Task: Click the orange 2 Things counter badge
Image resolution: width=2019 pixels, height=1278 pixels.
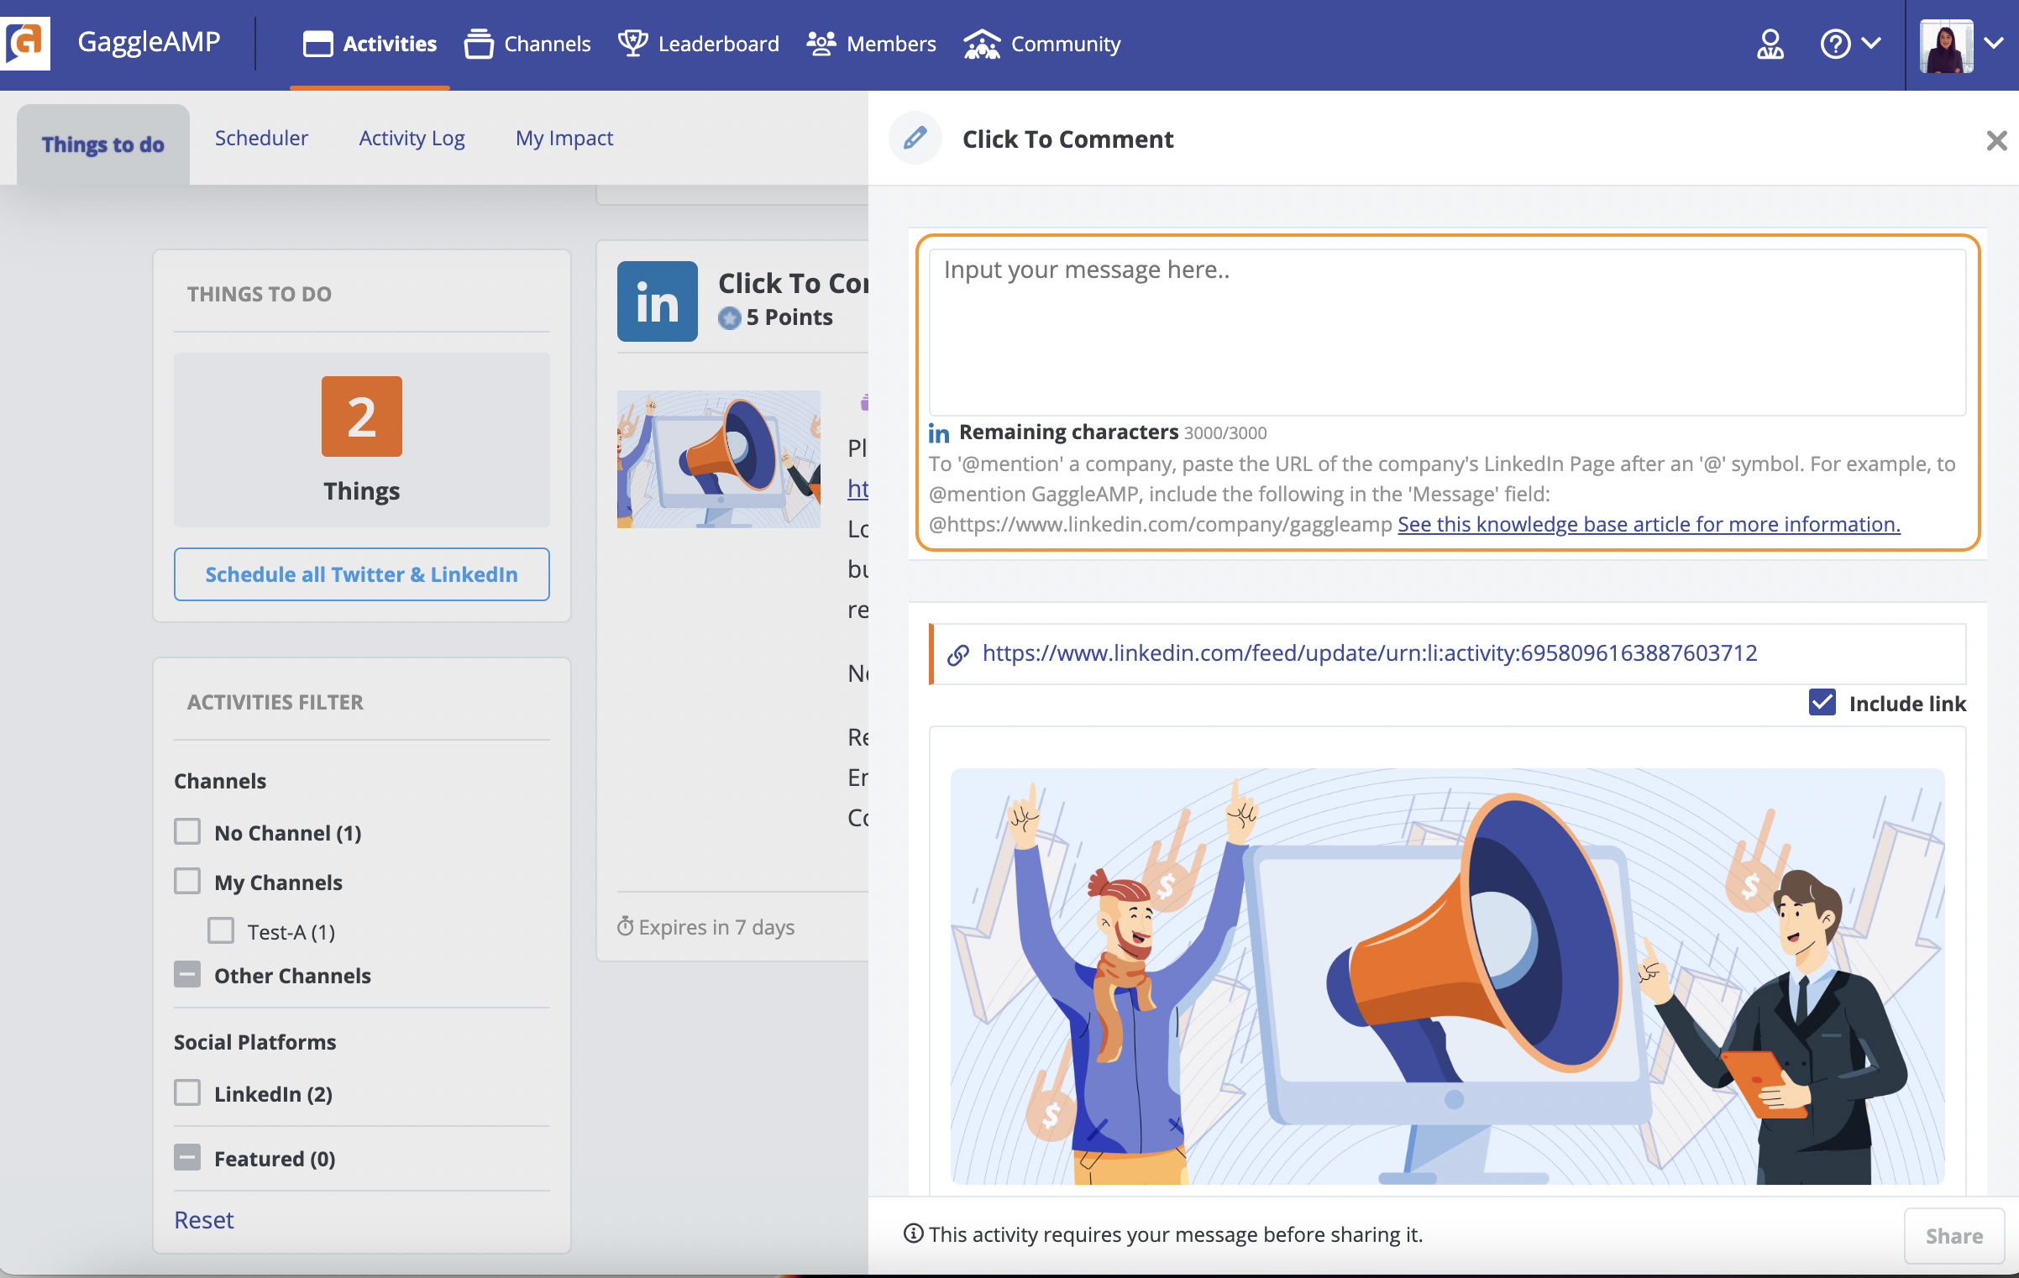Action: click(361, 416)
